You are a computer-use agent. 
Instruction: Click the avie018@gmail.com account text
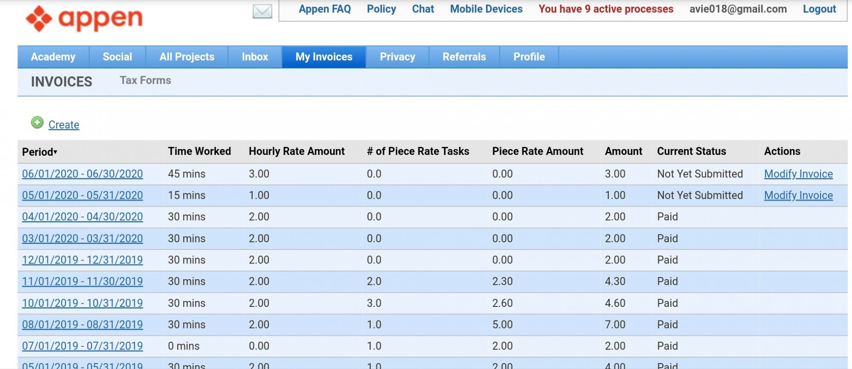[x=738, y=9]
